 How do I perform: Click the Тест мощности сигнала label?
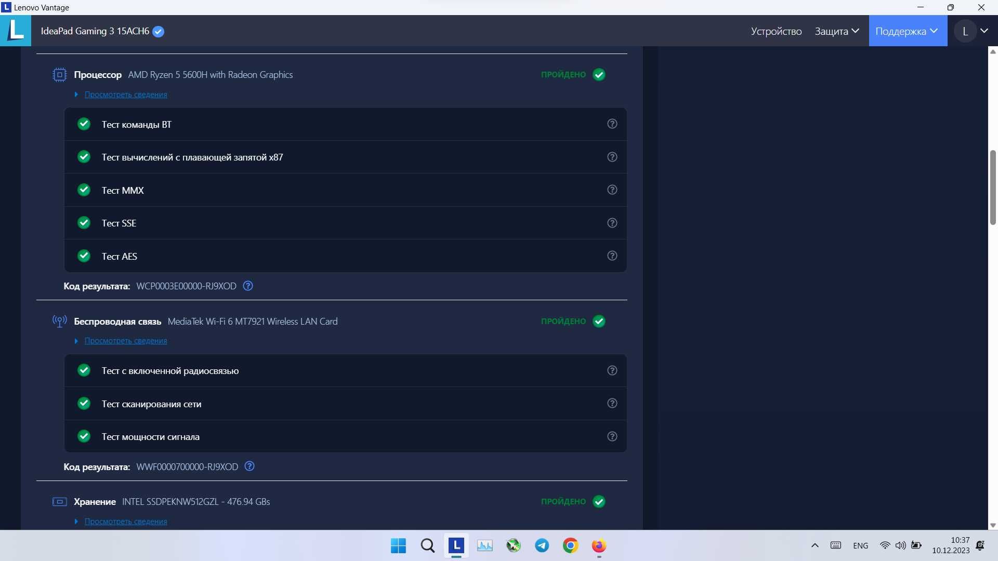click(x=150, y=437)
